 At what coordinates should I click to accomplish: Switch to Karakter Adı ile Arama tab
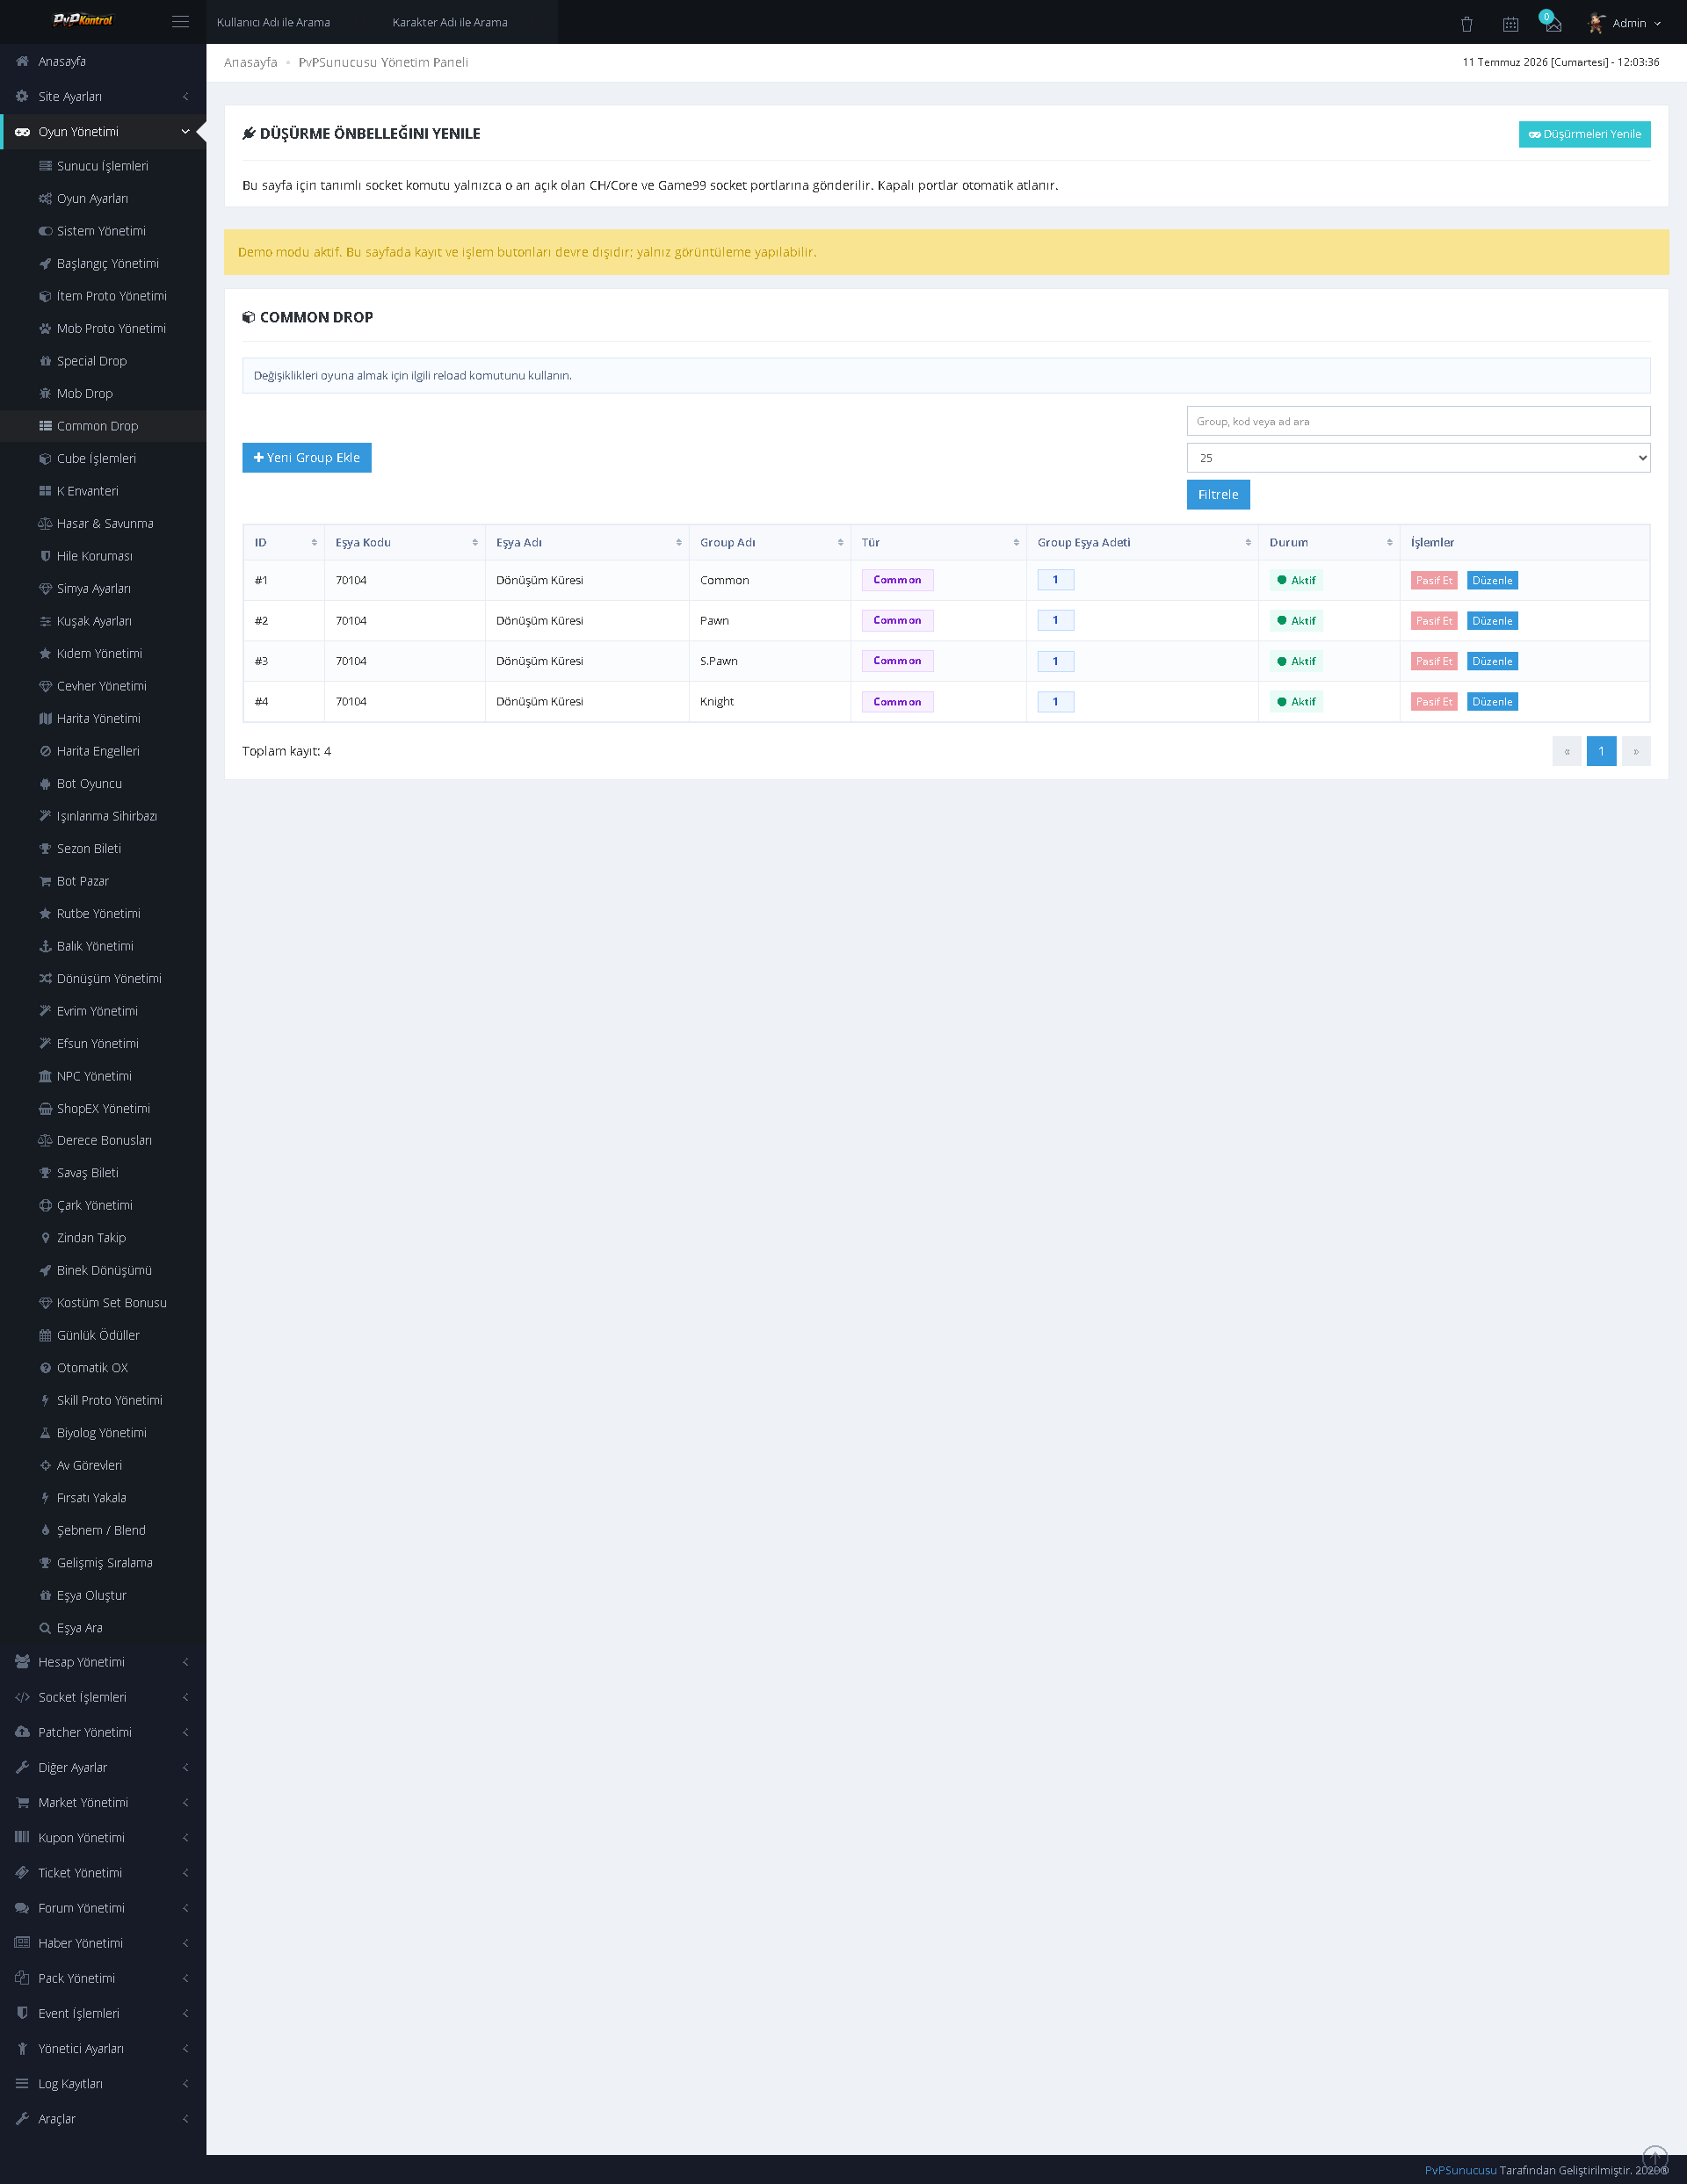(x=450, y=22)
